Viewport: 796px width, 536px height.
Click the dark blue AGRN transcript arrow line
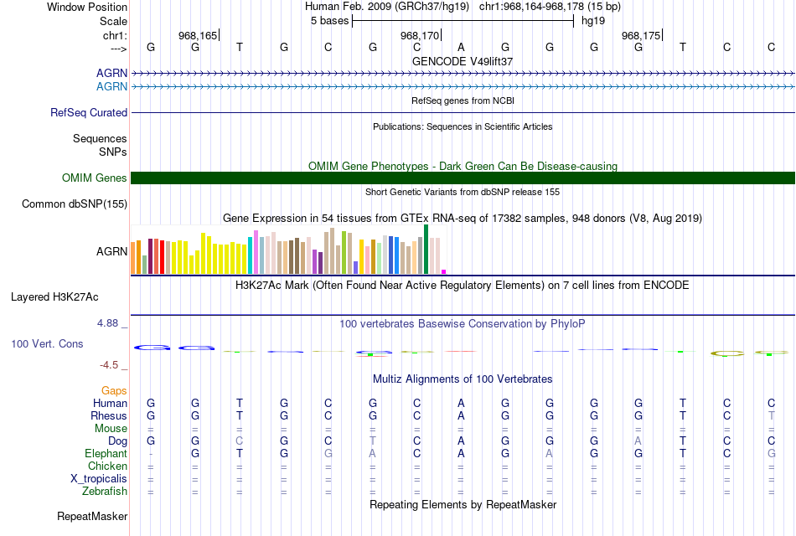463,73
